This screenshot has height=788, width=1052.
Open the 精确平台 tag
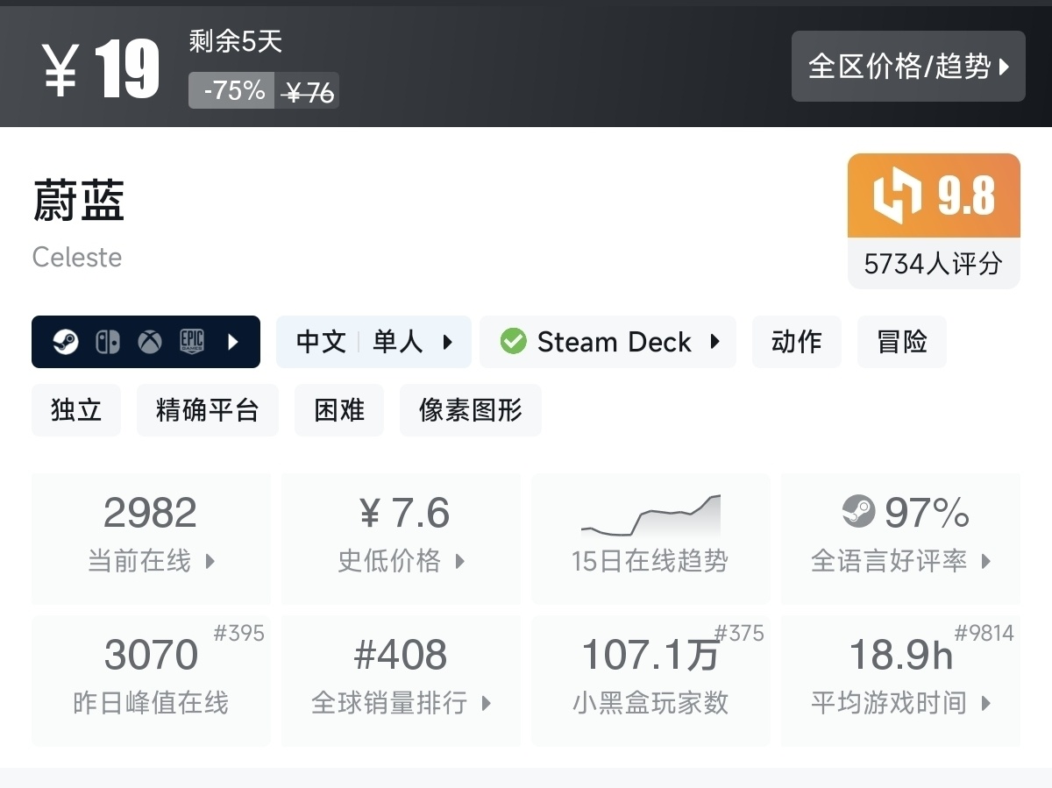[x=207, y=410]
